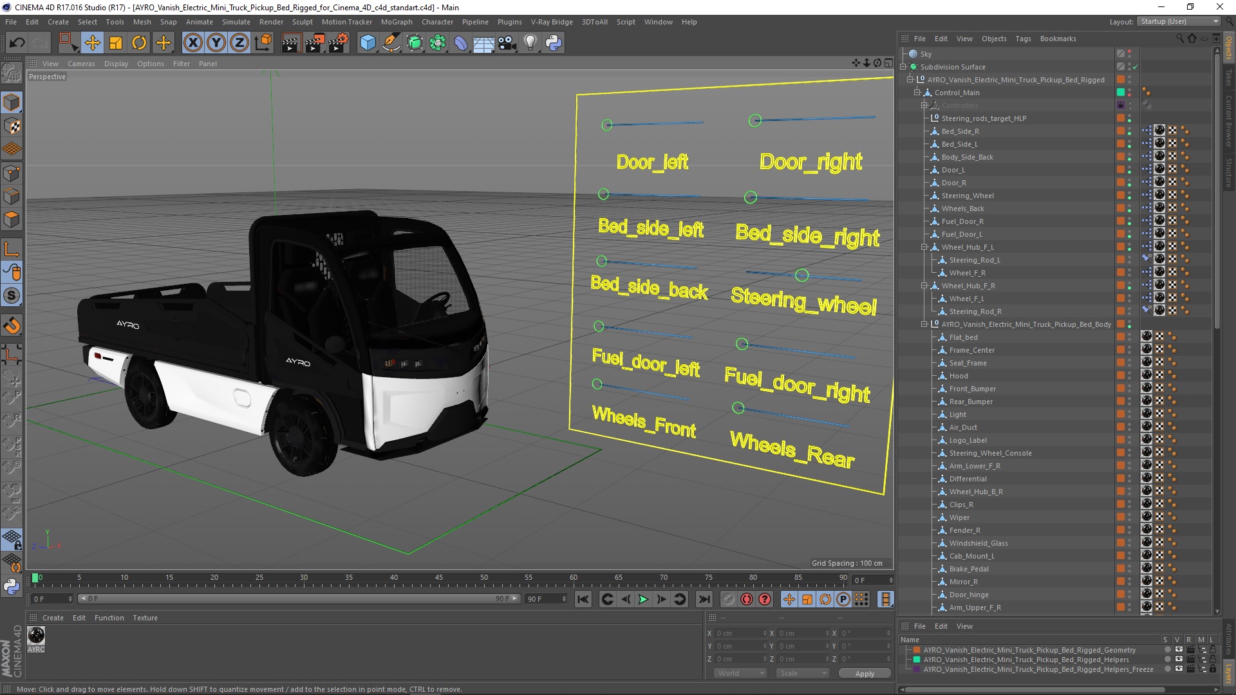Click the MoGraph Array green icon
The height and width of the screenshot is (695, 1236).
point(438,43)
